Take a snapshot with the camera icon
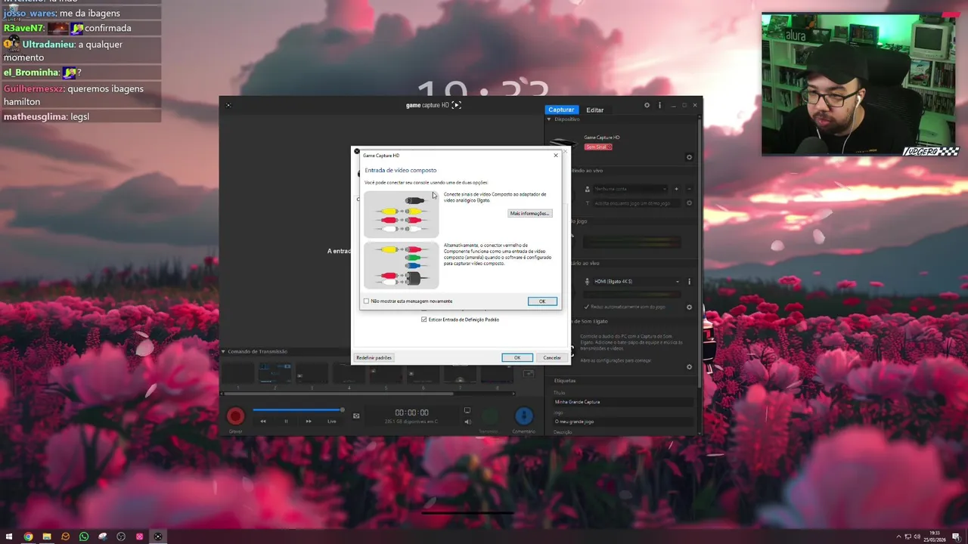 pyautogui.click(x=356, y=416)
